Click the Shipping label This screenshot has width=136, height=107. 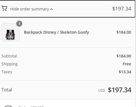(x=9, y=64)
